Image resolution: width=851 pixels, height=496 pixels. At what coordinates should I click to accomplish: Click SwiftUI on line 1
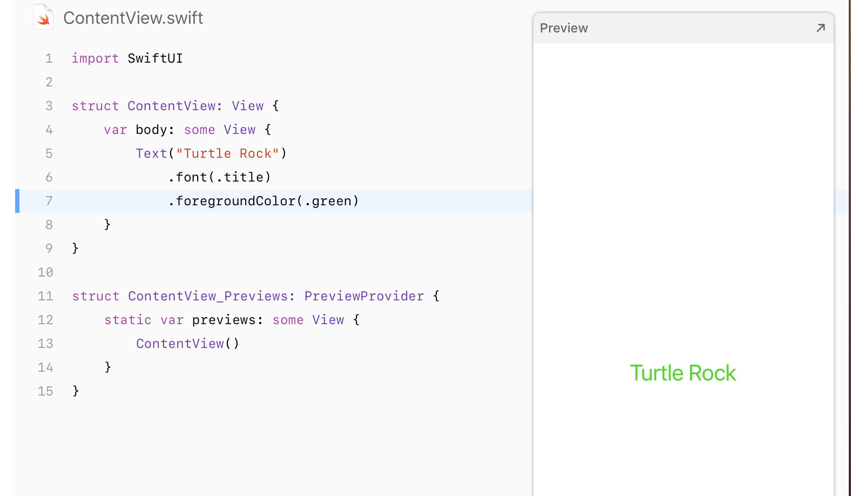155,58
